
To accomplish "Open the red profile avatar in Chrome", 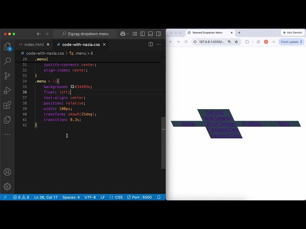I will pos(266,42).
